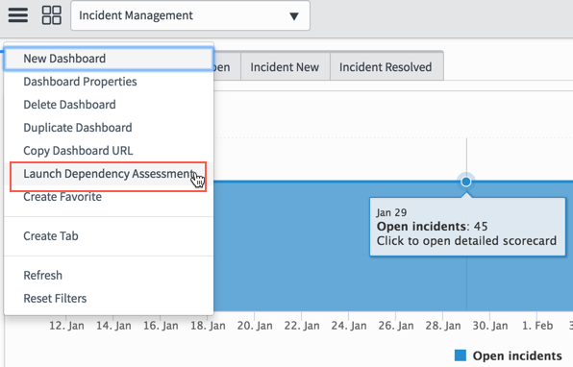The width and height of the screenshot is (573, 367).
Task: Click the 1. Feb axis label
Action: pyautogui.click(x=537, y=326)
